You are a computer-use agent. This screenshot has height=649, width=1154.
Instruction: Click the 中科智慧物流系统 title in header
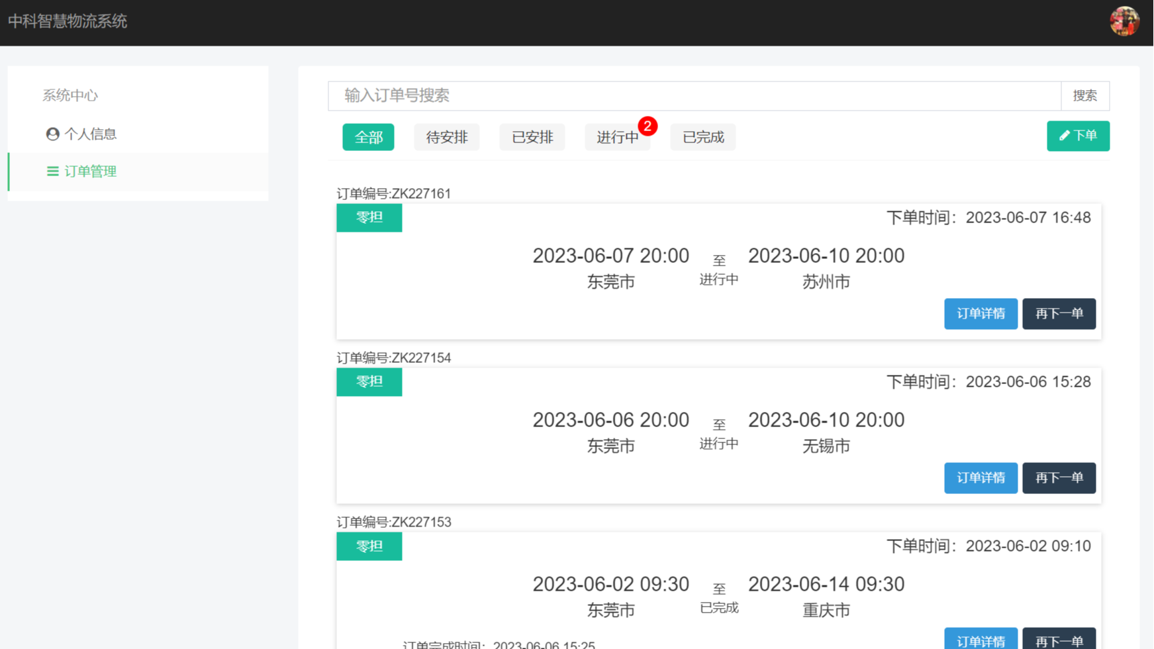point(68,21)
